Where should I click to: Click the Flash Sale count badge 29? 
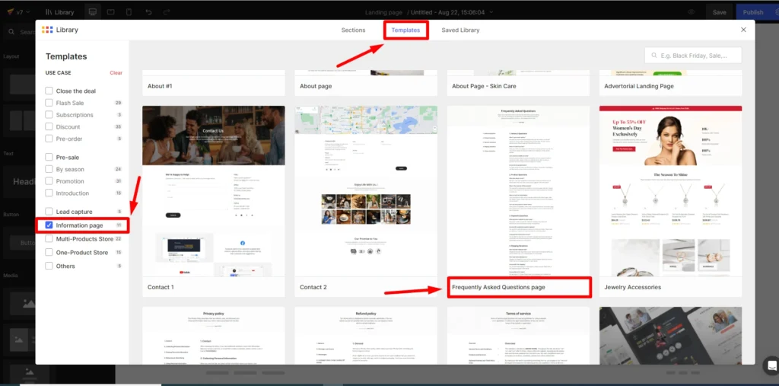click(118, 103)
